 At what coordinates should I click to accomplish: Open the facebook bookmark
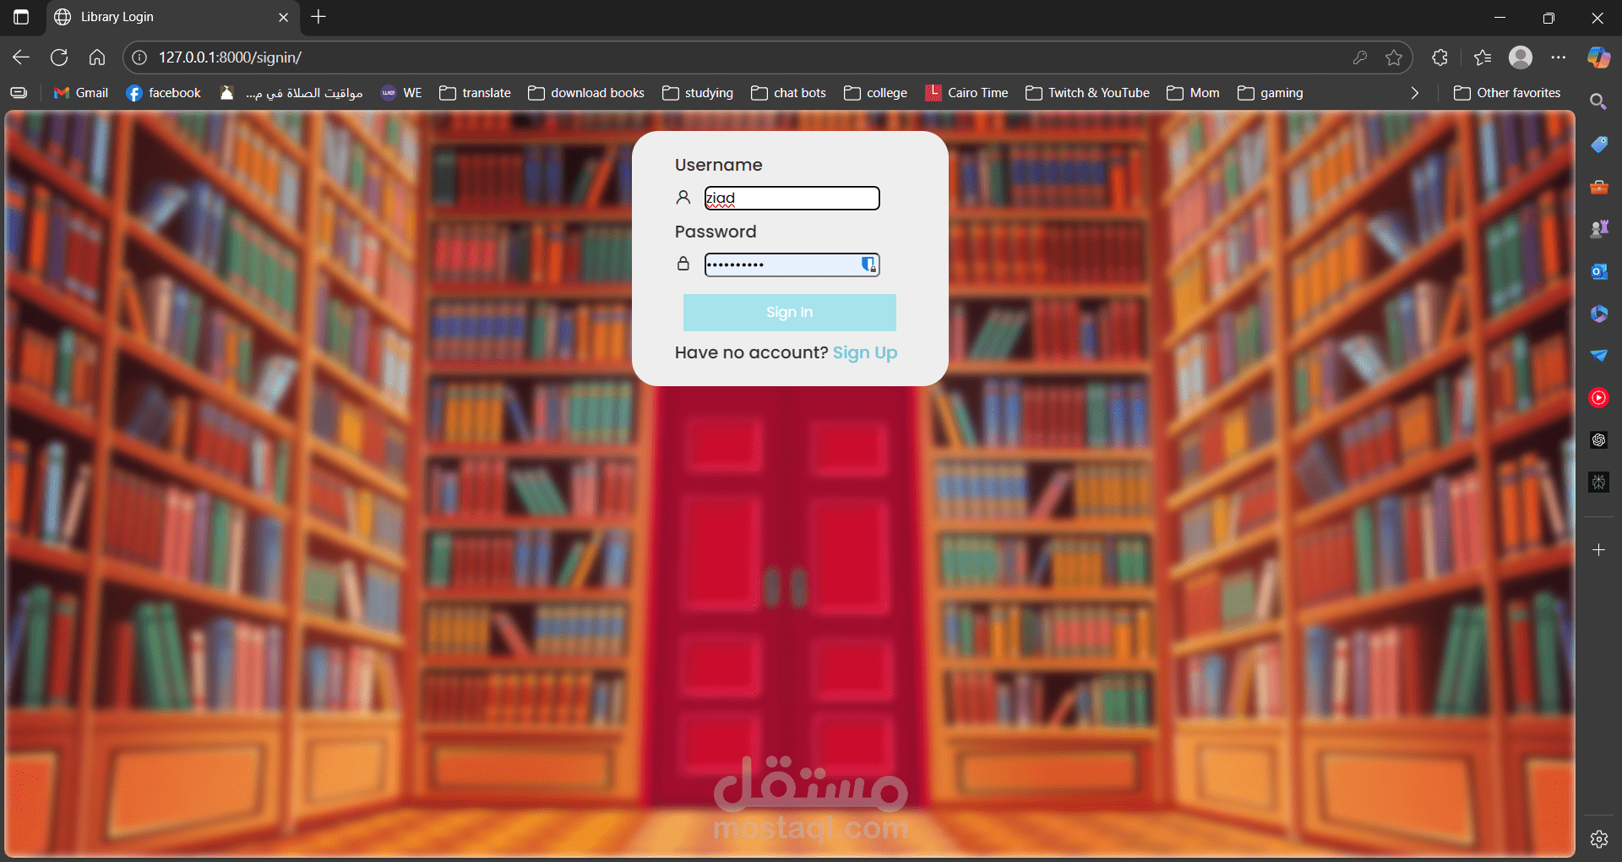[x=164, y=93]
